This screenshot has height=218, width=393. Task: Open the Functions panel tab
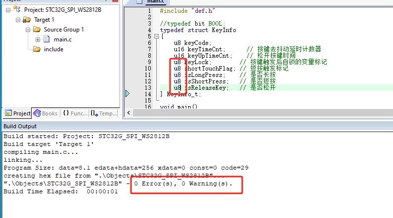75,113
